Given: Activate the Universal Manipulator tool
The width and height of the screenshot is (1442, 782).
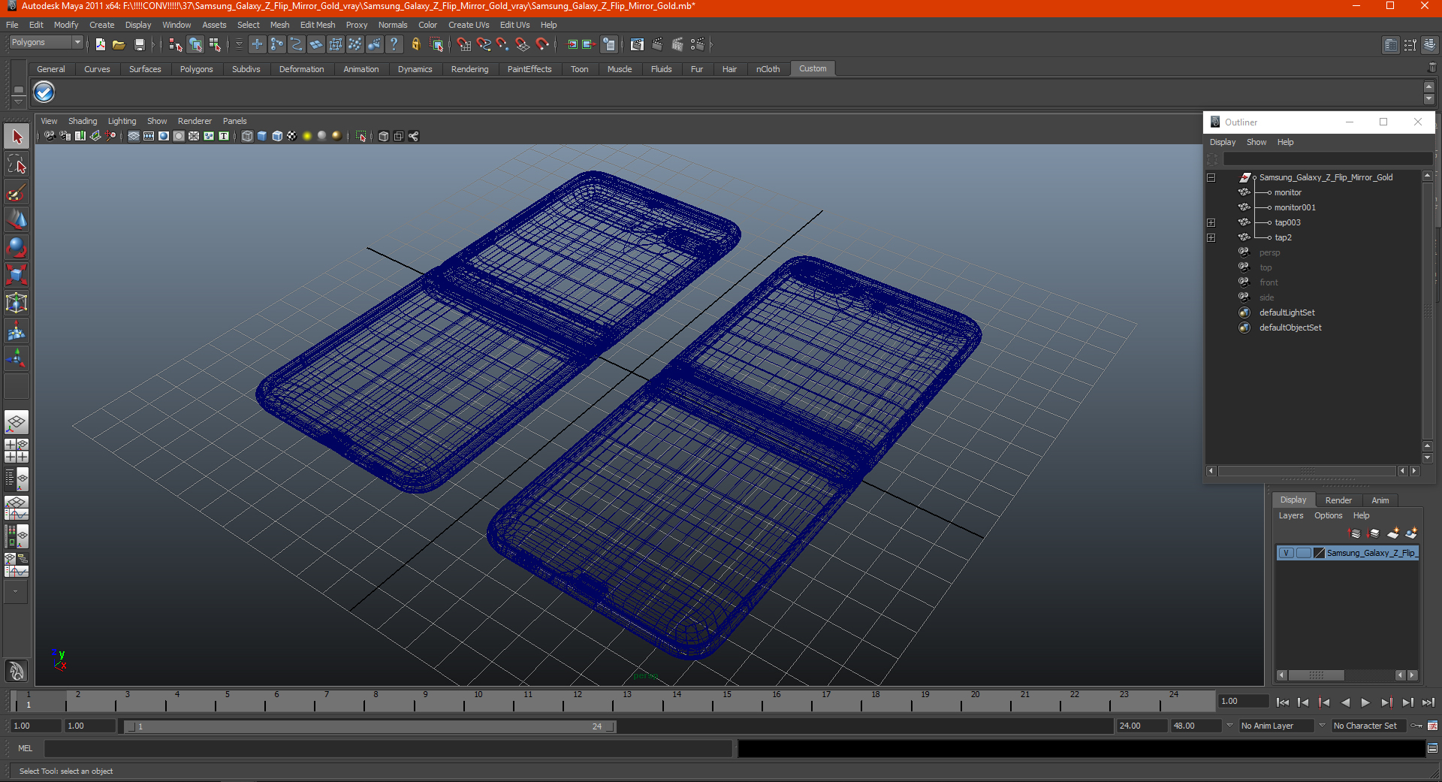Looking at the screenshot, I should [x=17, y=303].
